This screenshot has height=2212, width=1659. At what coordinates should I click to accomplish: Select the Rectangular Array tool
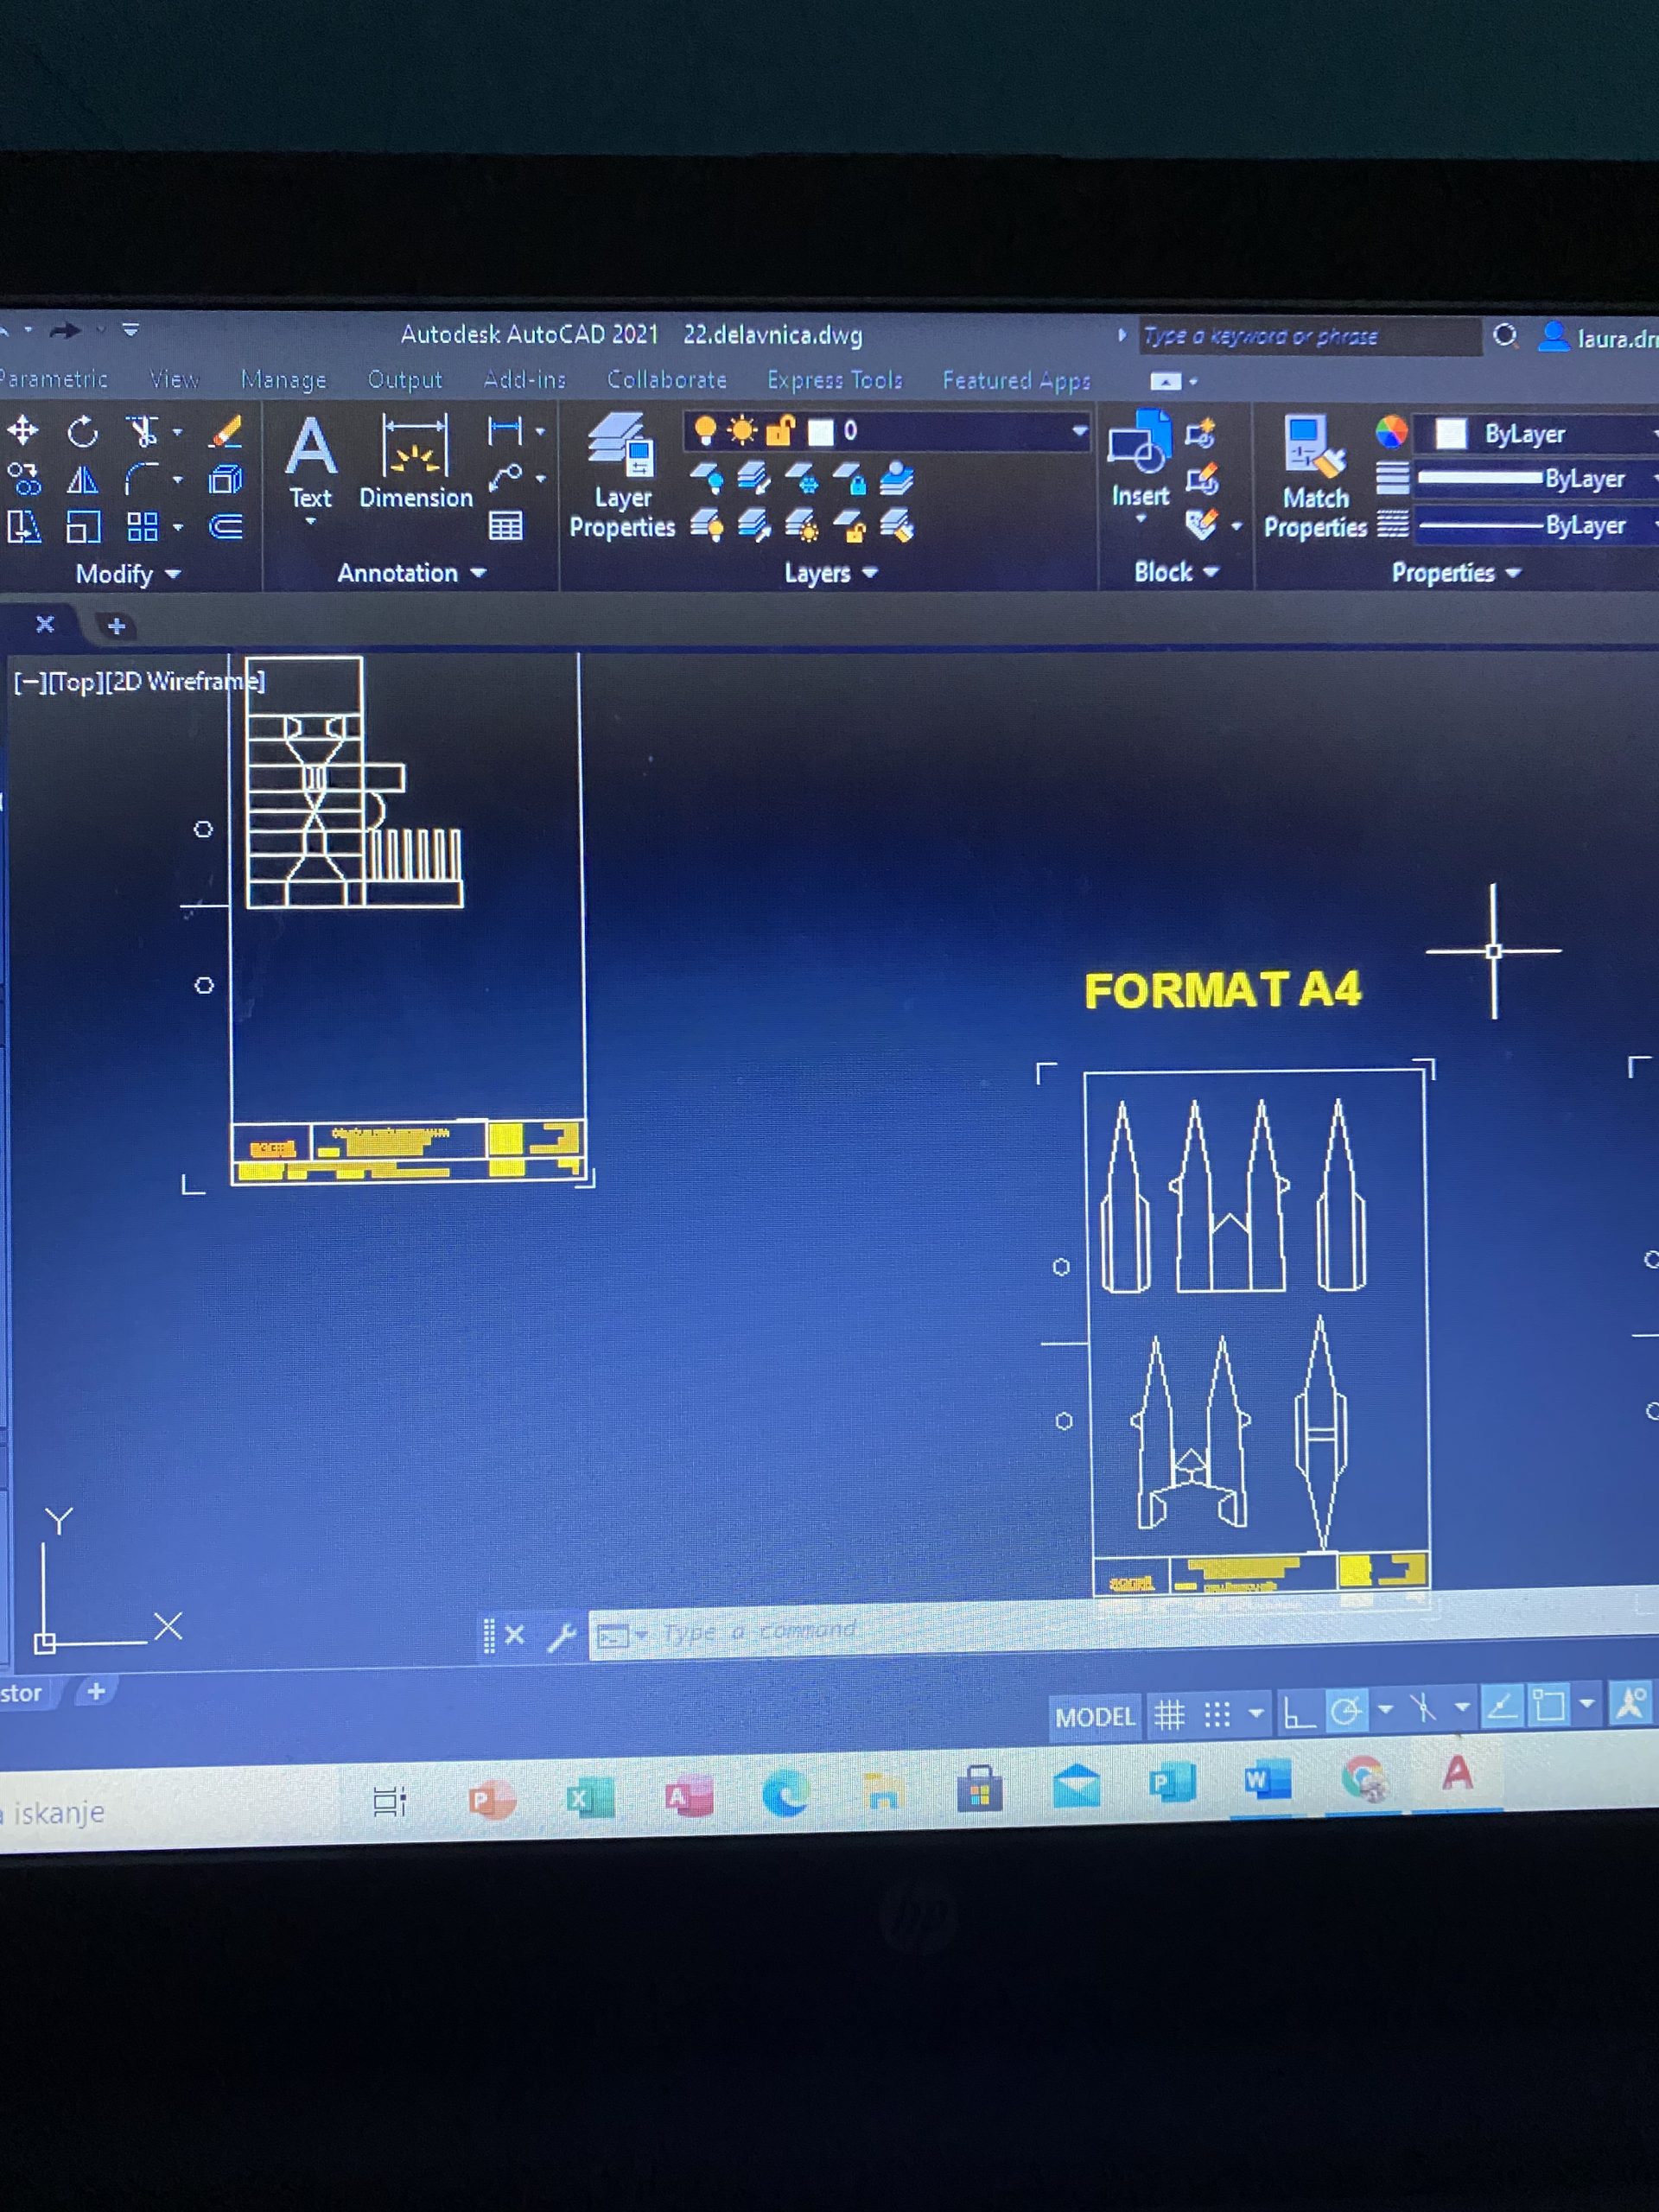coord(142,526)
